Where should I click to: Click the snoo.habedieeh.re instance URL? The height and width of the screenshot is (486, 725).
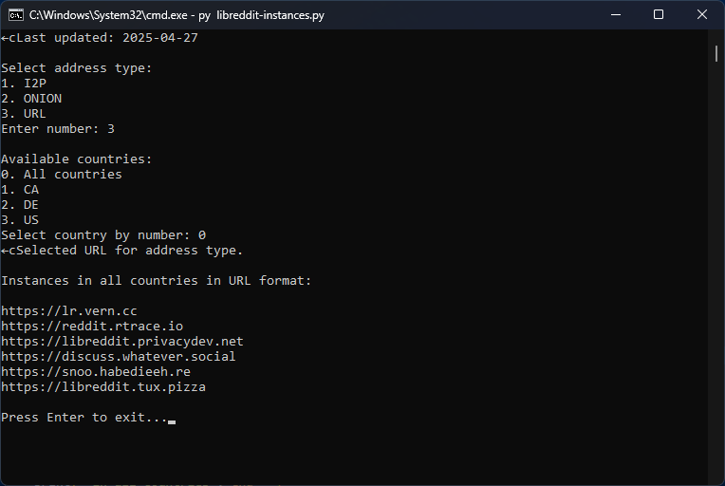point(96,372)
